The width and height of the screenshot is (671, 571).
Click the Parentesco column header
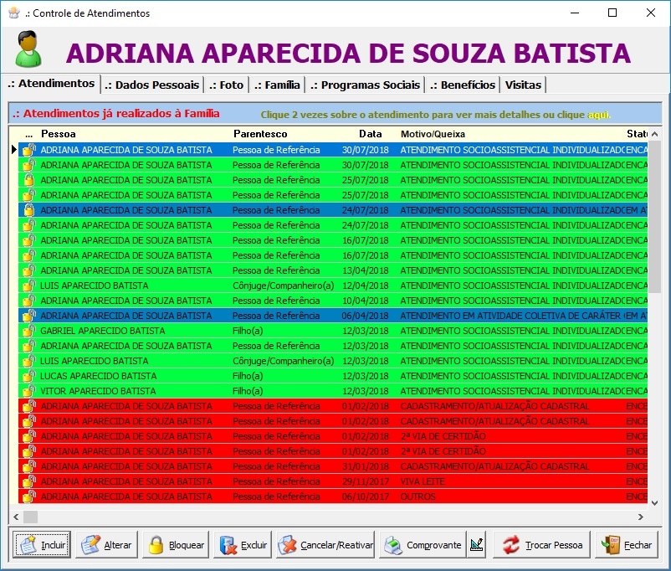260,133
